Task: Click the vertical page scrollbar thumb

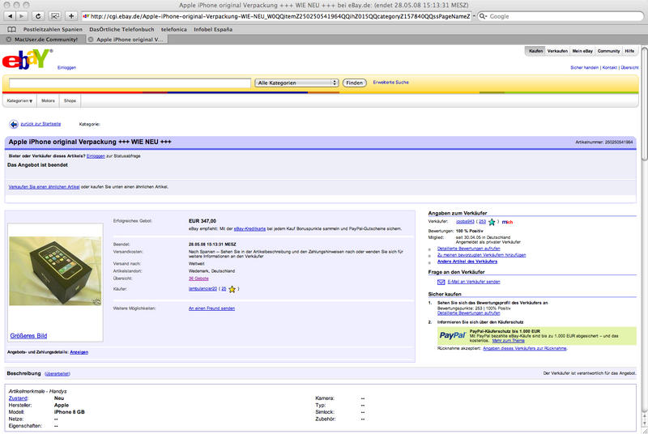Action: pyautogui.click(x=644, y=103)
